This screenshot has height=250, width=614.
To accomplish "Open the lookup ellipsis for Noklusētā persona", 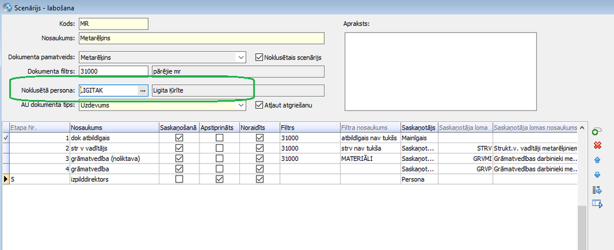I will click(143, 90).
